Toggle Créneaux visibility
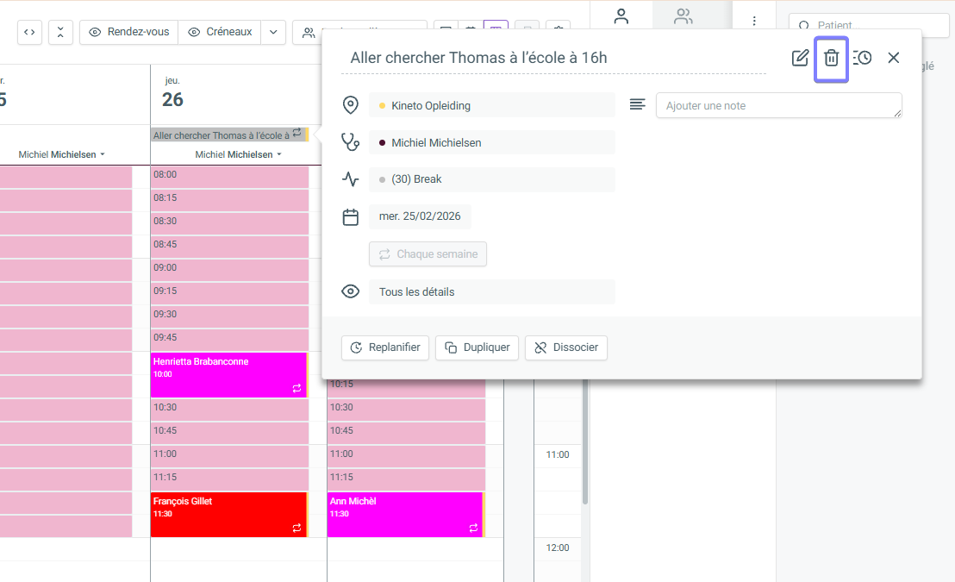The image size is (955, 582). coord(220,32)
